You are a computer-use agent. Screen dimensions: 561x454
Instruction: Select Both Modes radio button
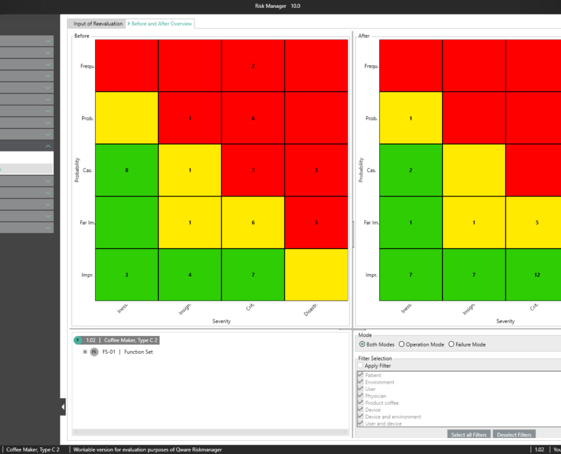pos(362,344)
